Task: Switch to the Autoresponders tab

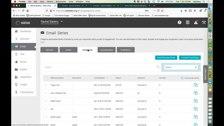Action: coord(106,50)
